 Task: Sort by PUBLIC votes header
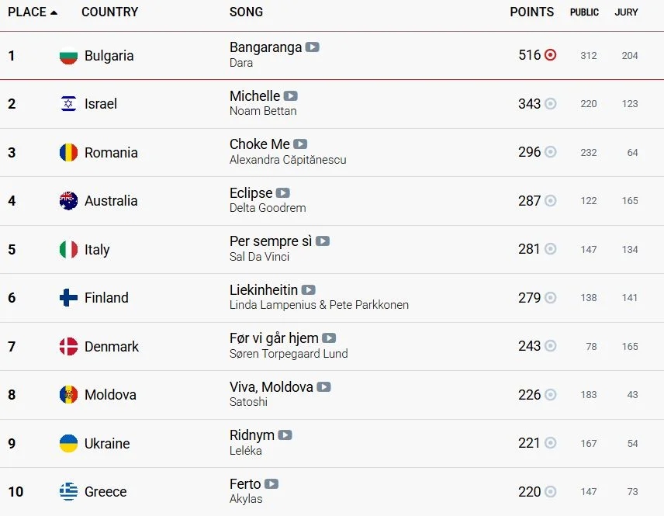[584, 12]
